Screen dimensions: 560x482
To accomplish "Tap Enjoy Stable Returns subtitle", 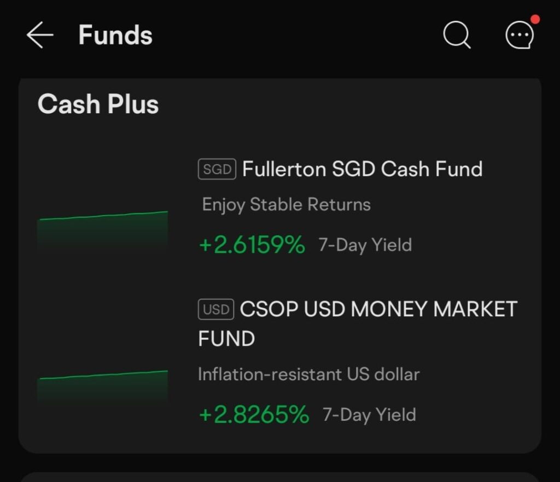I will pyautogui.click(x=286, y=205).
